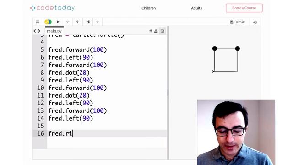Screen dimensions: 293x165
Task: Click line 14 fred.left(90) text
Action: (71, 118)
